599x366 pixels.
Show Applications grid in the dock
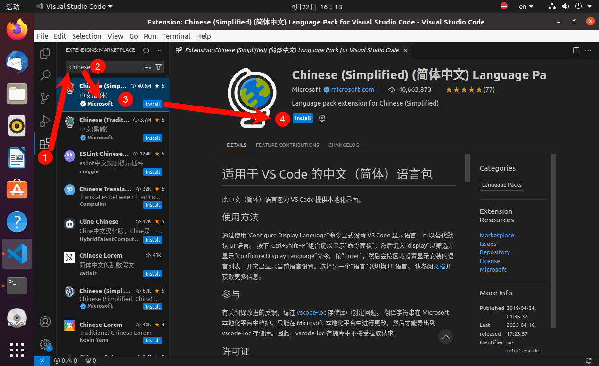tap(17, 350)
